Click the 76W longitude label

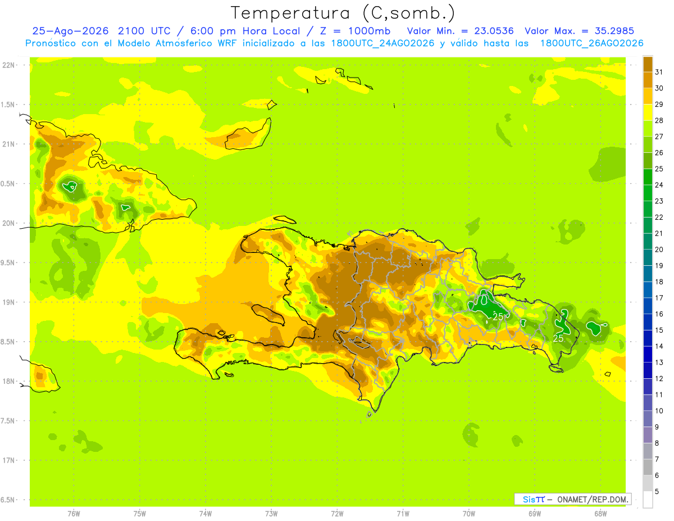[x=74, y=514]
